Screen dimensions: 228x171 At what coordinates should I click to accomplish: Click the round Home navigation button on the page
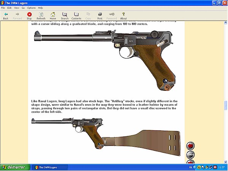190,154
